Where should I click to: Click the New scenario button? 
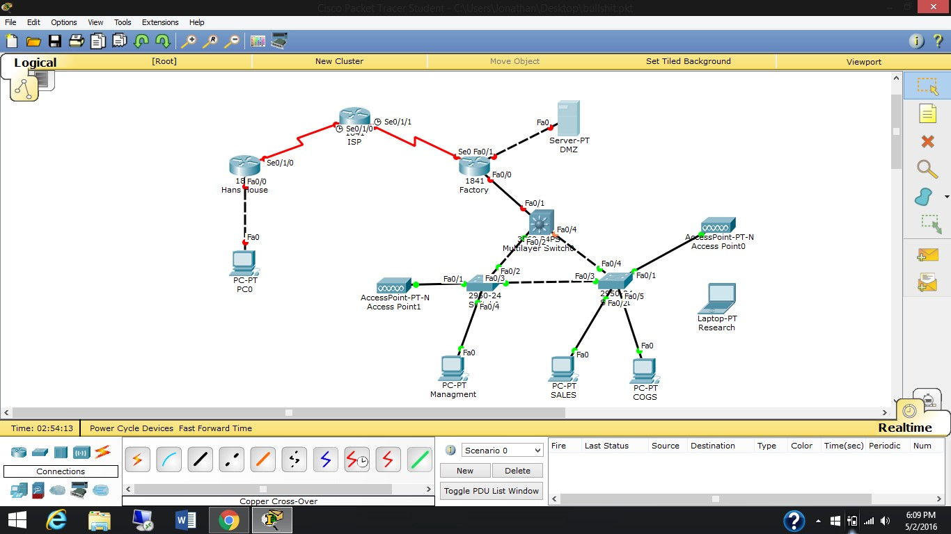(x=465, y=471)
